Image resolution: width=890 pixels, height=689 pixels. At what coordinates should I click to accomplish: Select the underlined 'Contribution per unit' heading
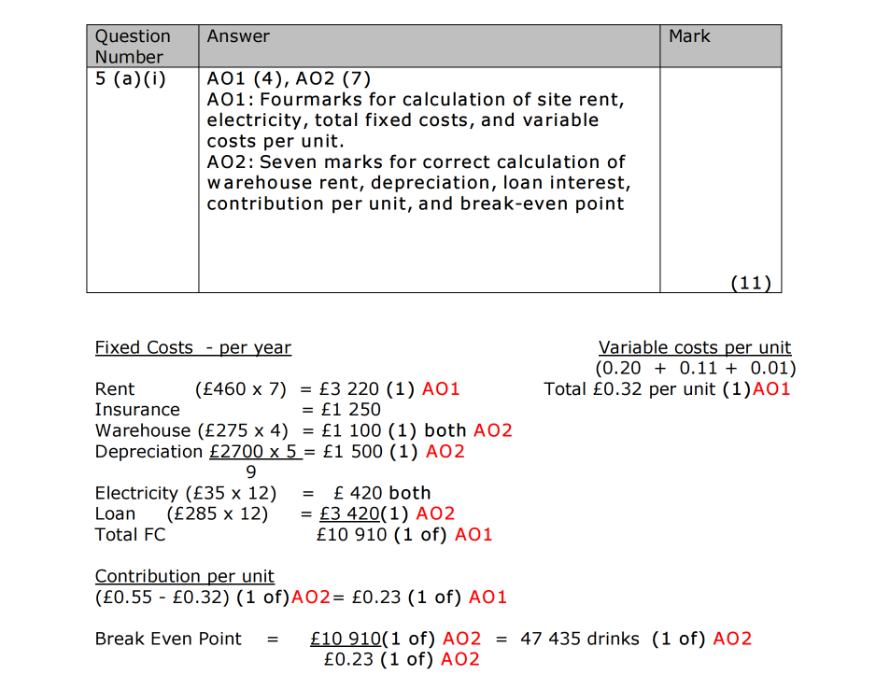[184, 576]
